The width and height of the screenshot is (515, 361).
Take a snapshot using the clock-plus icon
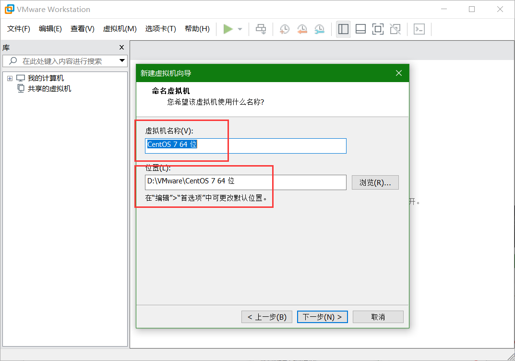click(285, 29)
